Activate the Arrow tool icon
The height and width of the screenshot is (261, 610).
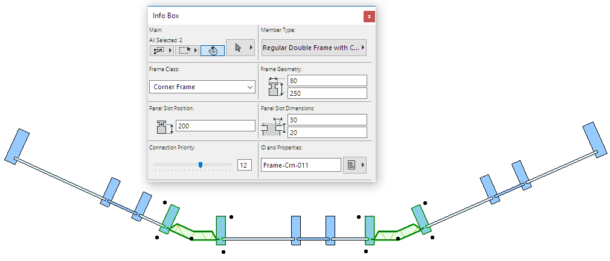tap(238, 48)
